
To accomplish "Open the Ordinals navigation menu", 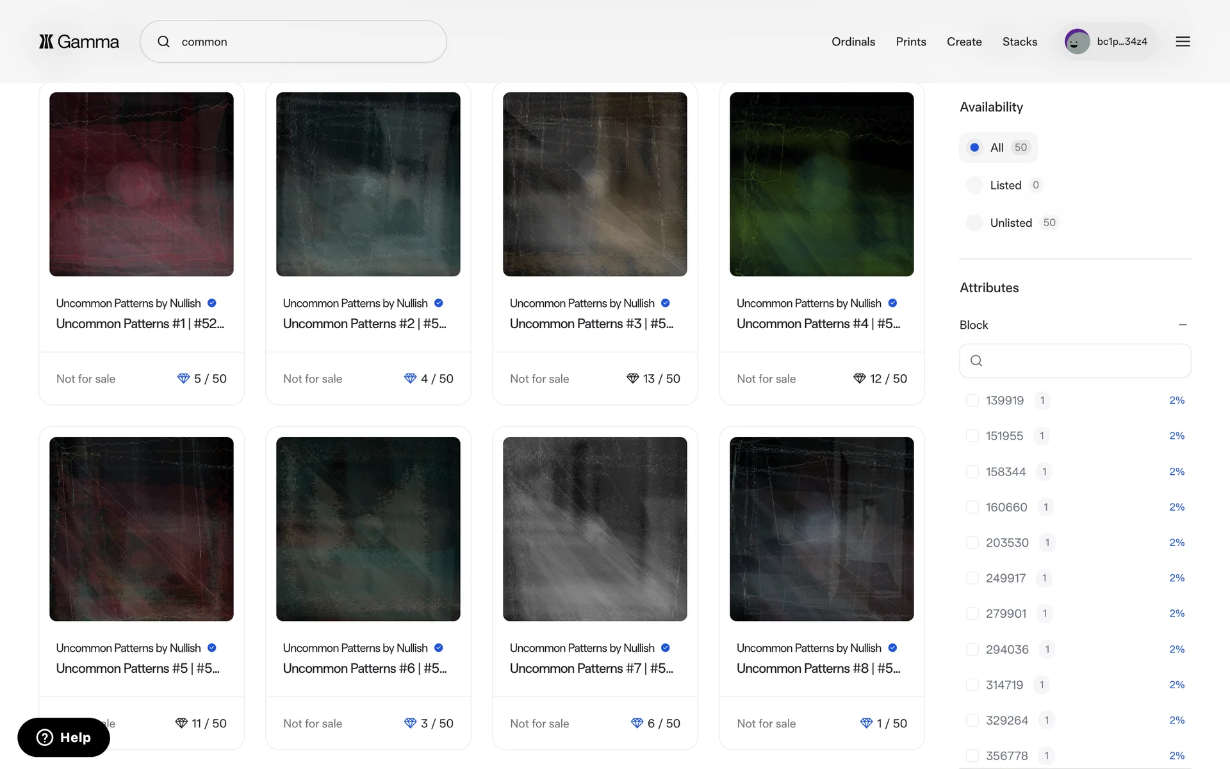I will pyautogui.click(x=853, y=42).
